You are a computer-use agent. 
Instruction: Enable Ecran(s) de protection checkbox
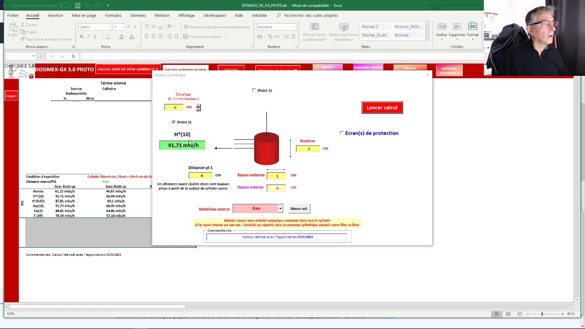(x=342, y=133)
